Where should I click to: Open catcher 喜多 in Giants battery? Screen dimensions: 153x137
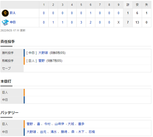81,124
